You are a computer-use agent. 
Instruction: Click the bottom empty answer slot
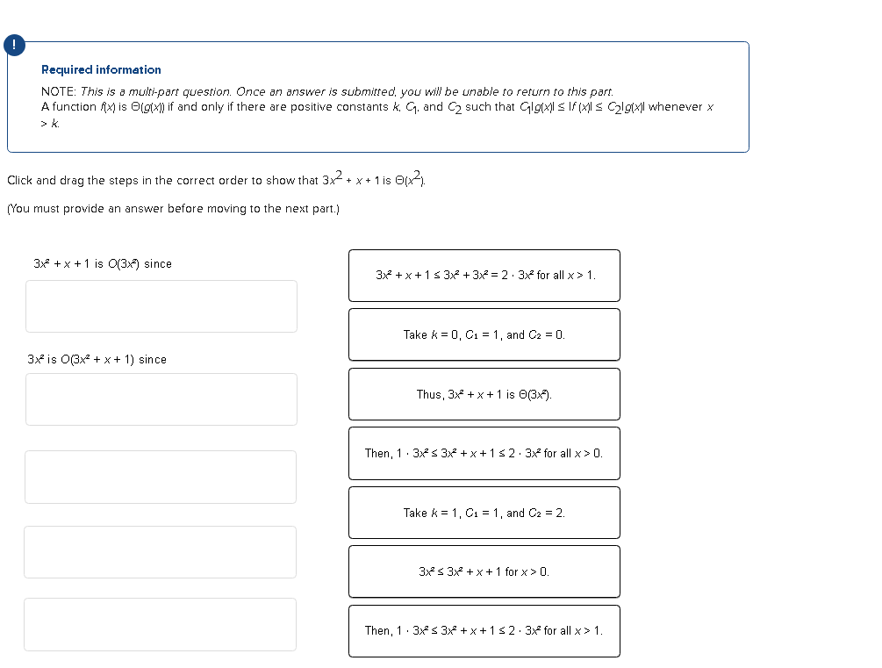click(x=161, y=624)
